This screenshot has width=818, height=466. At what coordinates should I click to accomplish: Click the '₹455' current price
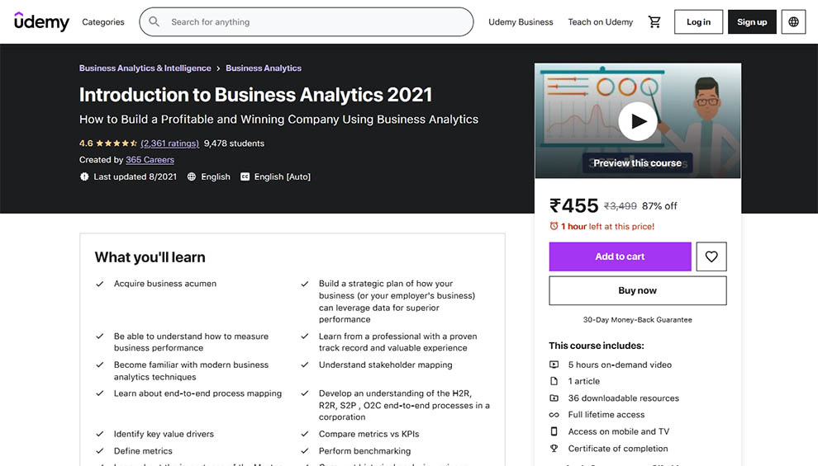tap(574, 205)
